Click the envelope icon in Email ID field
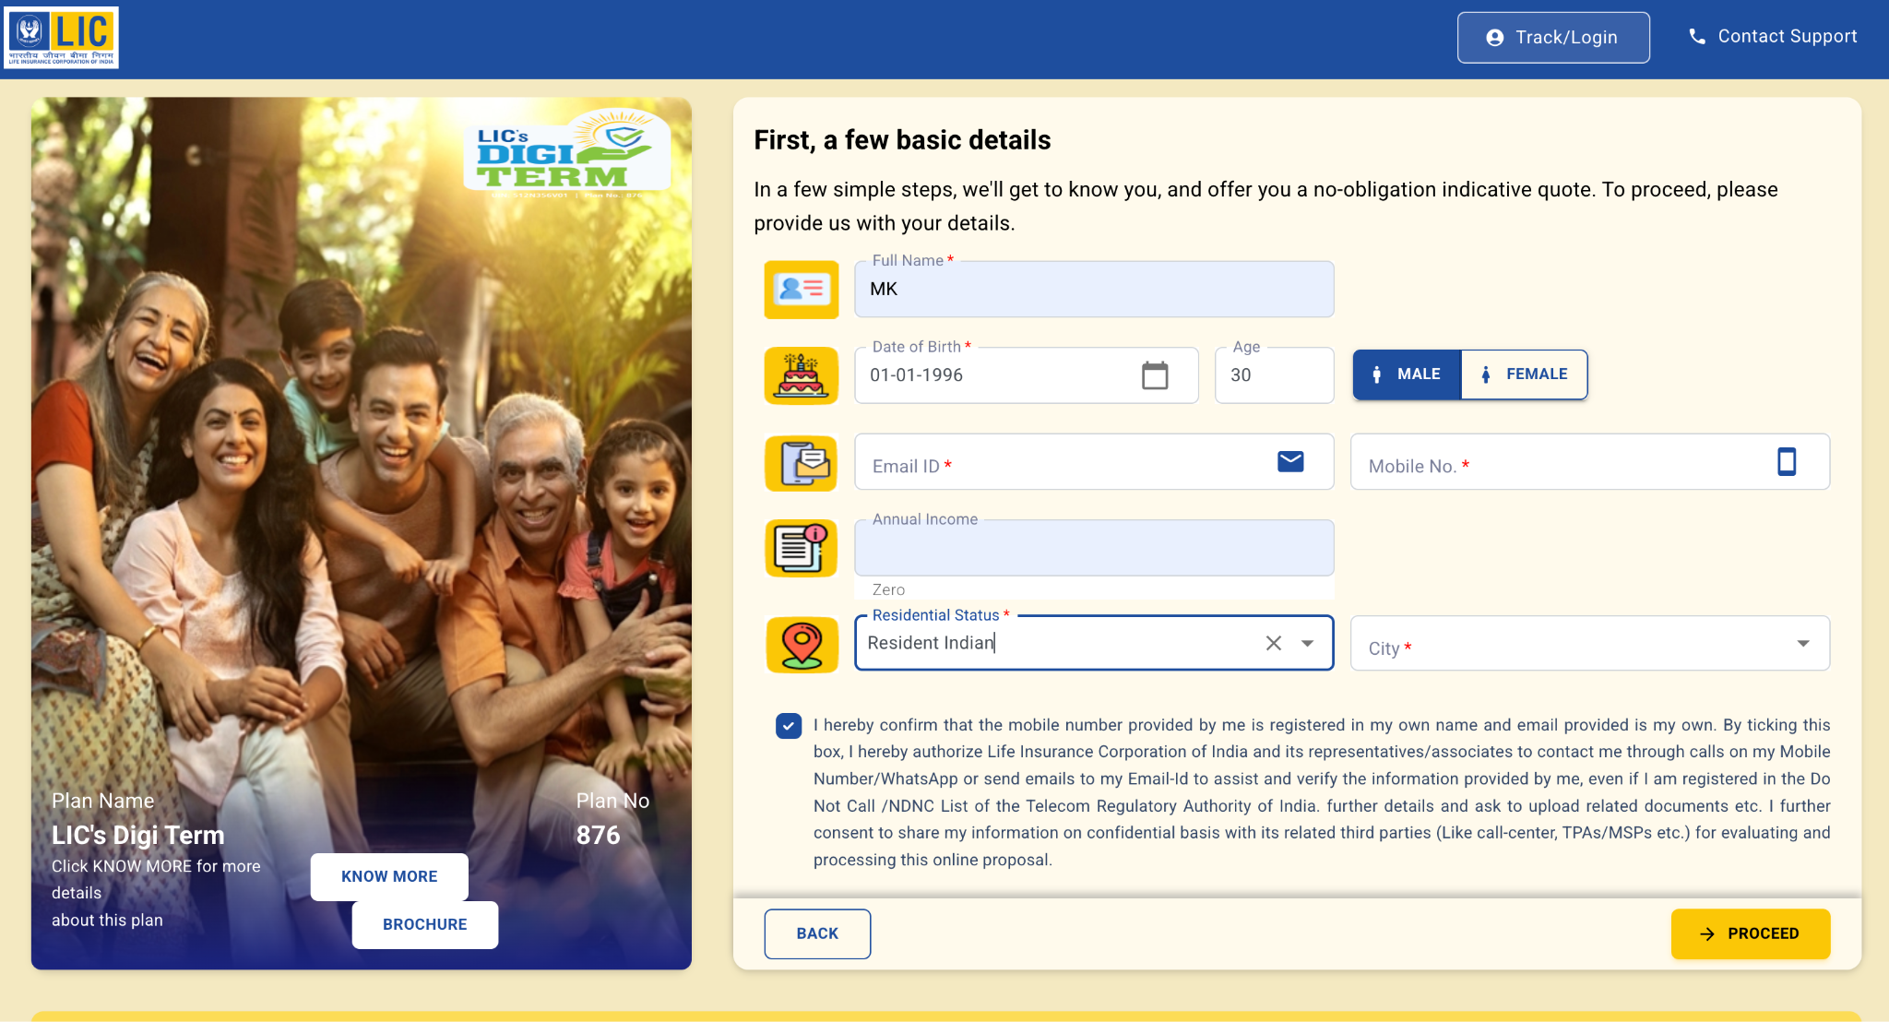This screenshot has width=1889, height=1022. (1290, 460)
